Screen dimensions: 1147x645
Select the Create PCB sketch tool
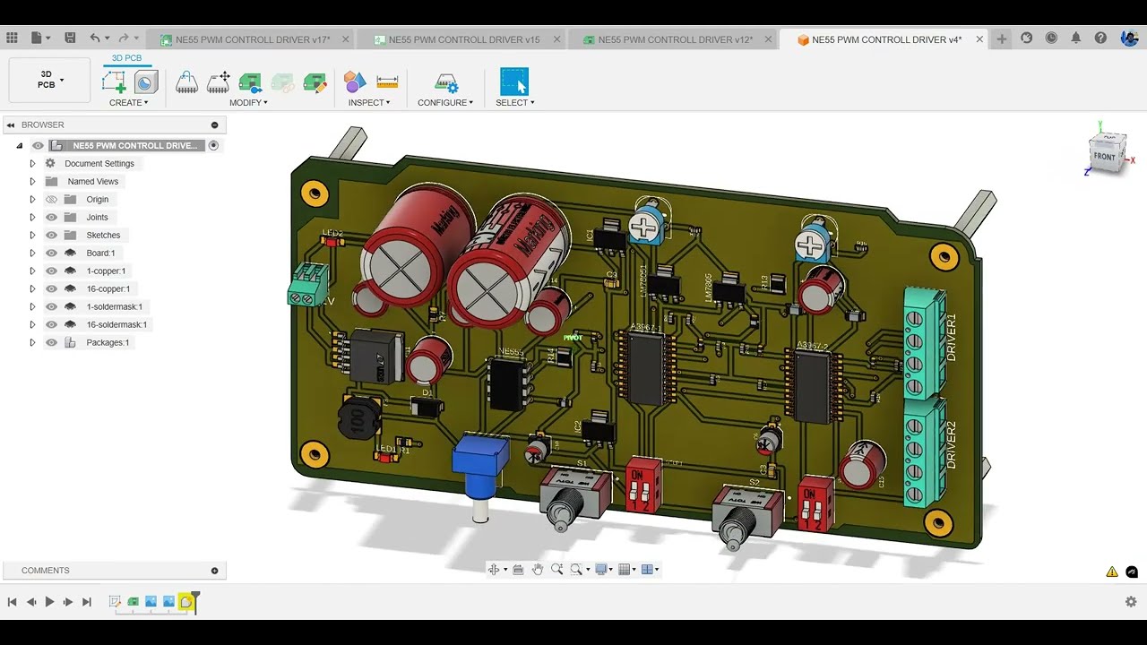coord(114,82)
